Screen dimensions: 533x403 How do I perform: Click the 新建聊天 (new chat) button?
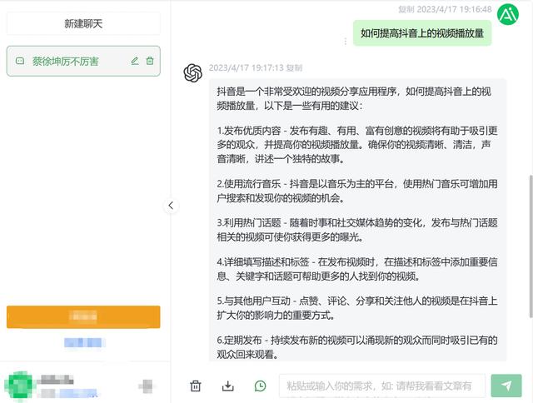pyautogui.click(x=83, y=23)
